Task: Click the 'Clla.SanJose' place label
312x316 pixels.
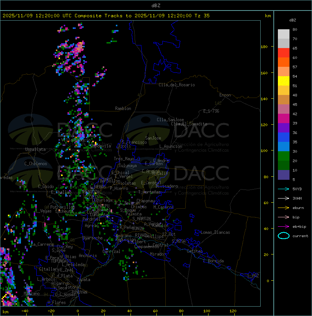Action: click(x=170, y=120)
